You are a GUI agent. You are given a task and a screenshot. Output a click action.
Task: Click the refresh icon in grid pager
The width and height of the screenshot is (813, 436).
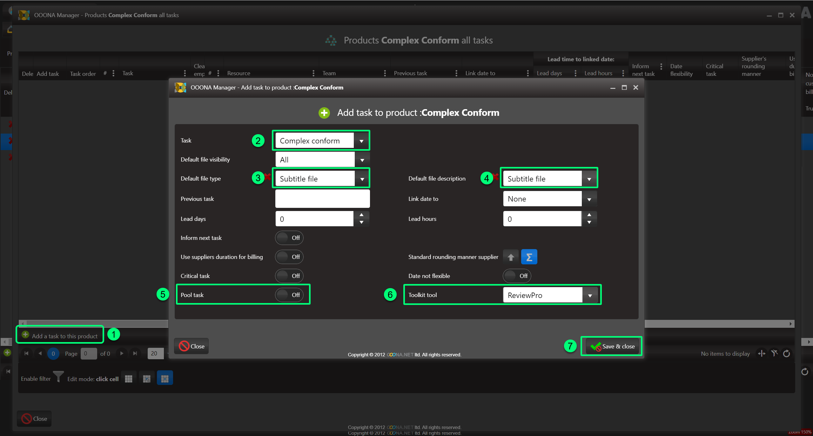point(786,353)
